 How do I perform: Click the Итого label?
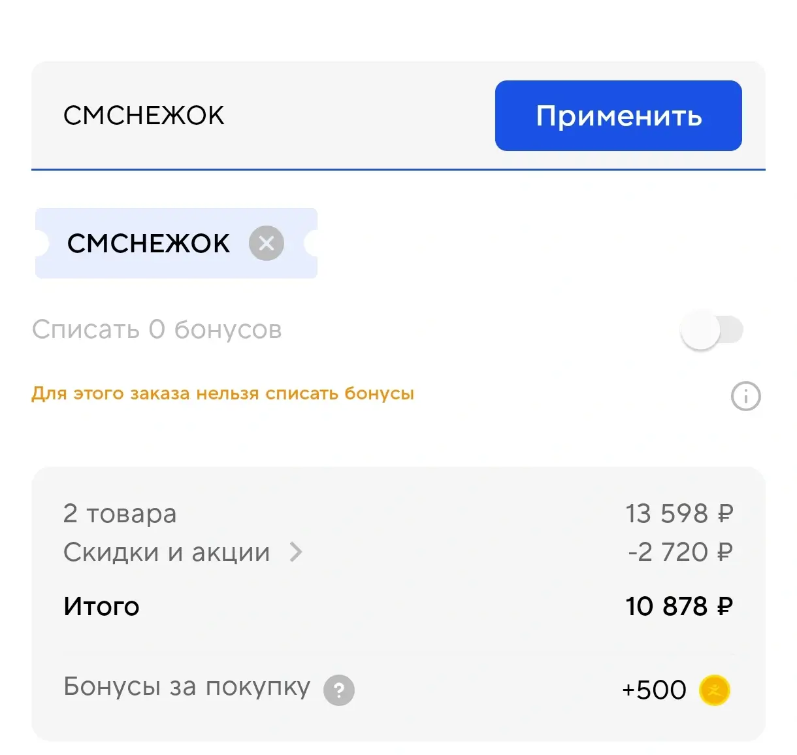pyautogui.click(x=101, y=607)
